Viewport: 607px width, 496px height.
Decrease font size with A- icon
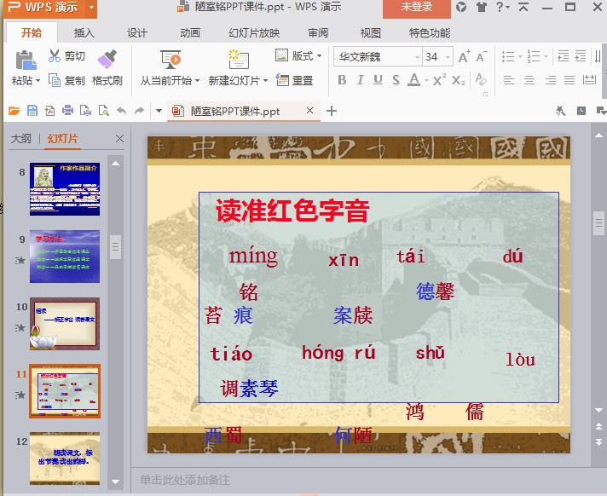coord(481,57)
